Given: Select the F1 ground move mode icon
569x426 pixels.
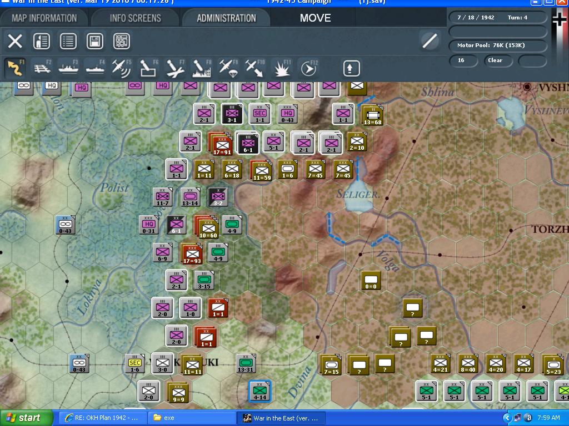Looking at the screenshot, I should coord(15,68).
